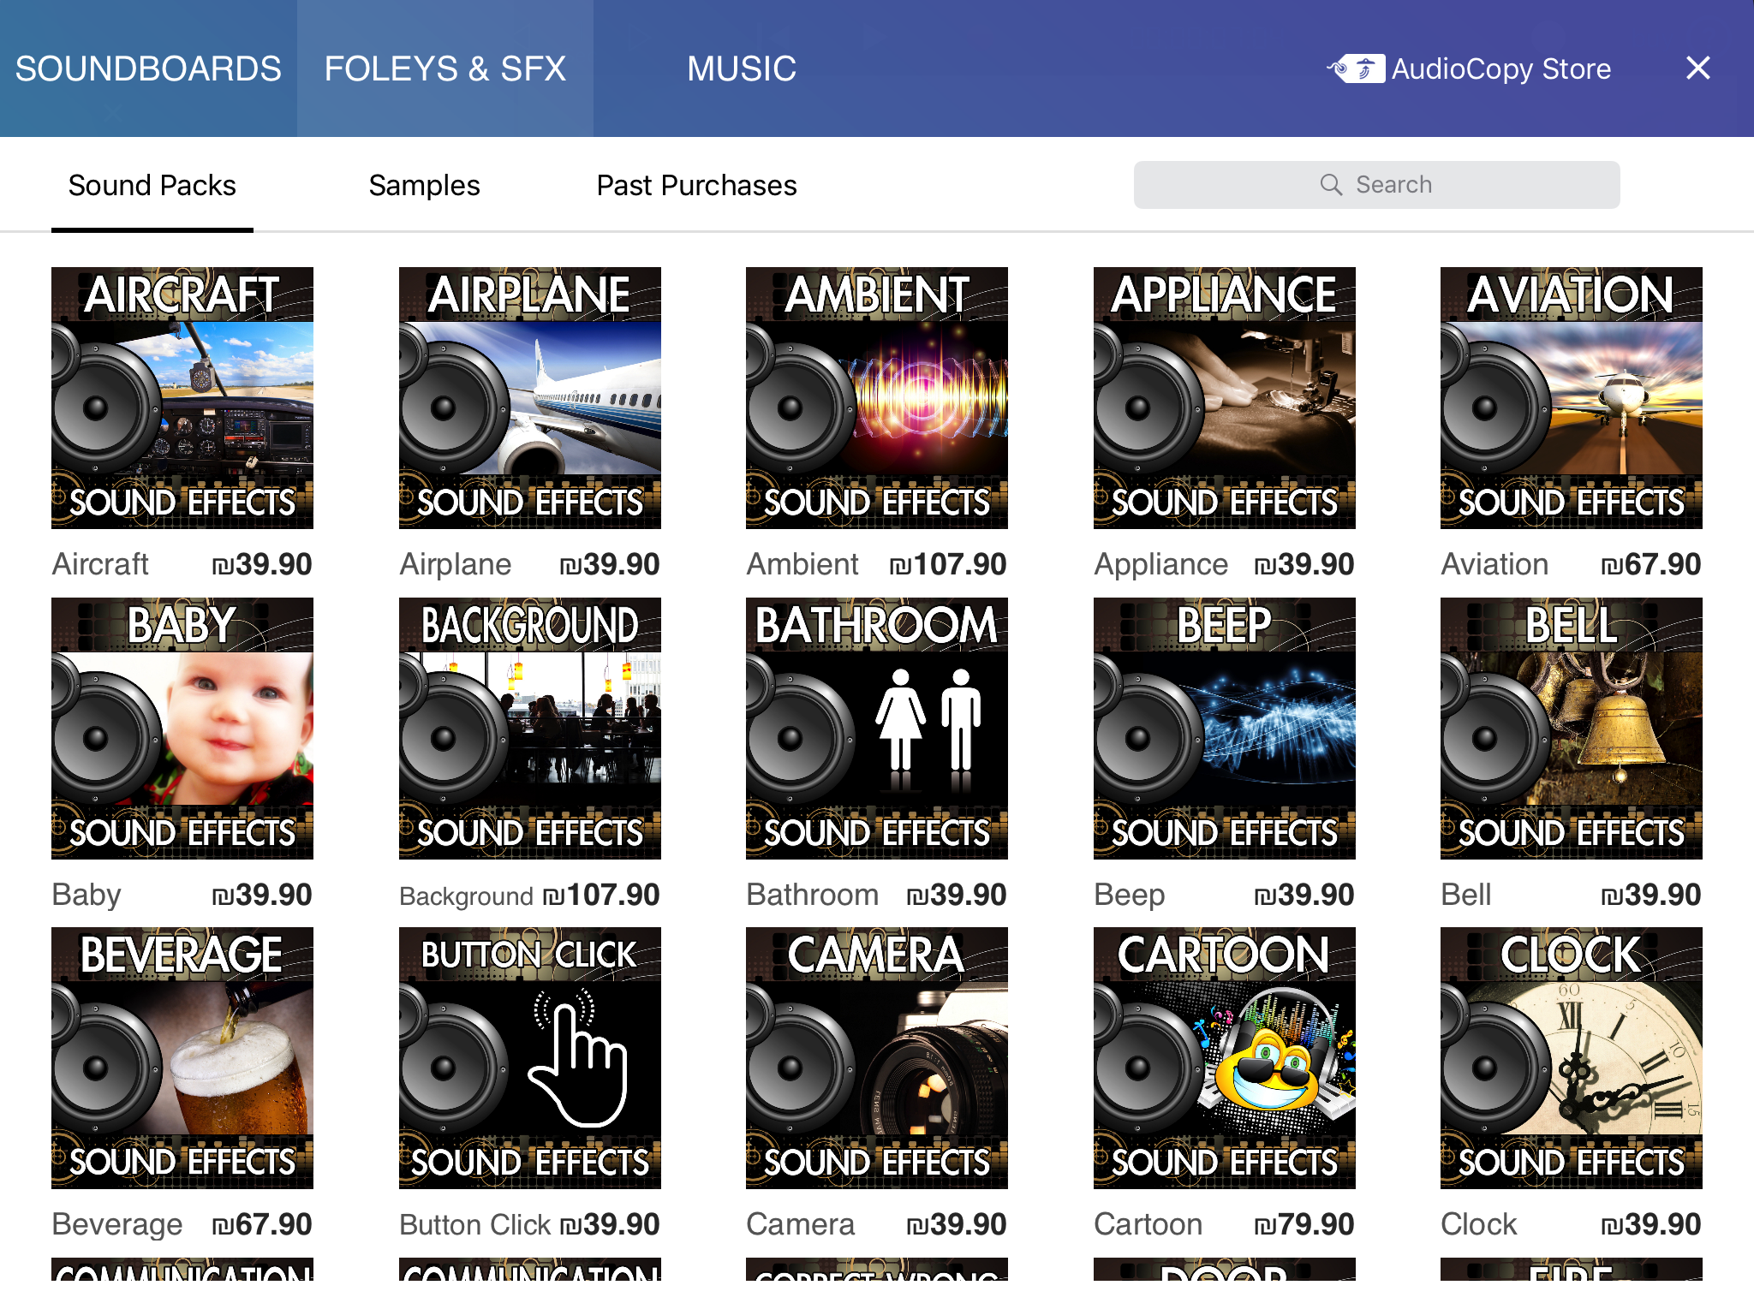Open the Beverage sound effects pack

click(182, 1058)
